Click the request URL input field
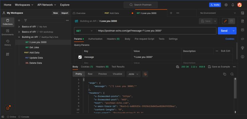This screenshot has height=119, width=247. [x=156, y=31]
